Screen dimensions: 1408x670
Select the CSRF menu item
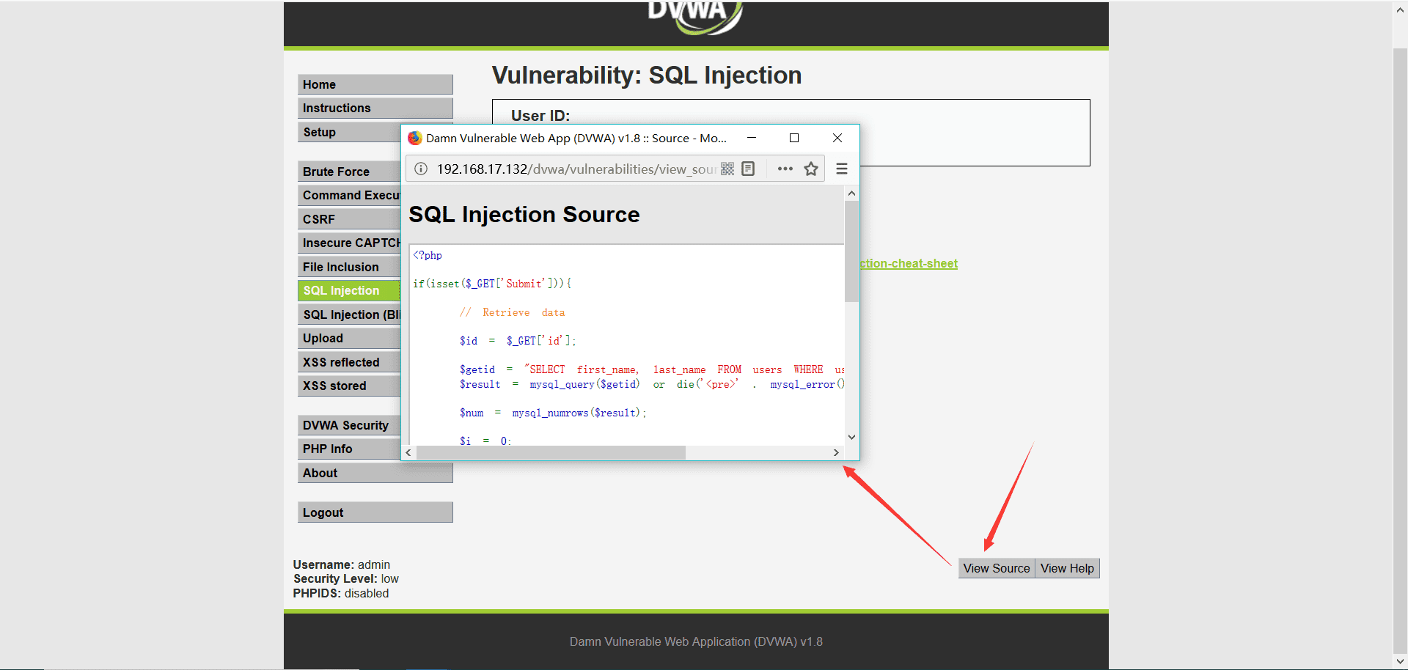coord(349,219)
